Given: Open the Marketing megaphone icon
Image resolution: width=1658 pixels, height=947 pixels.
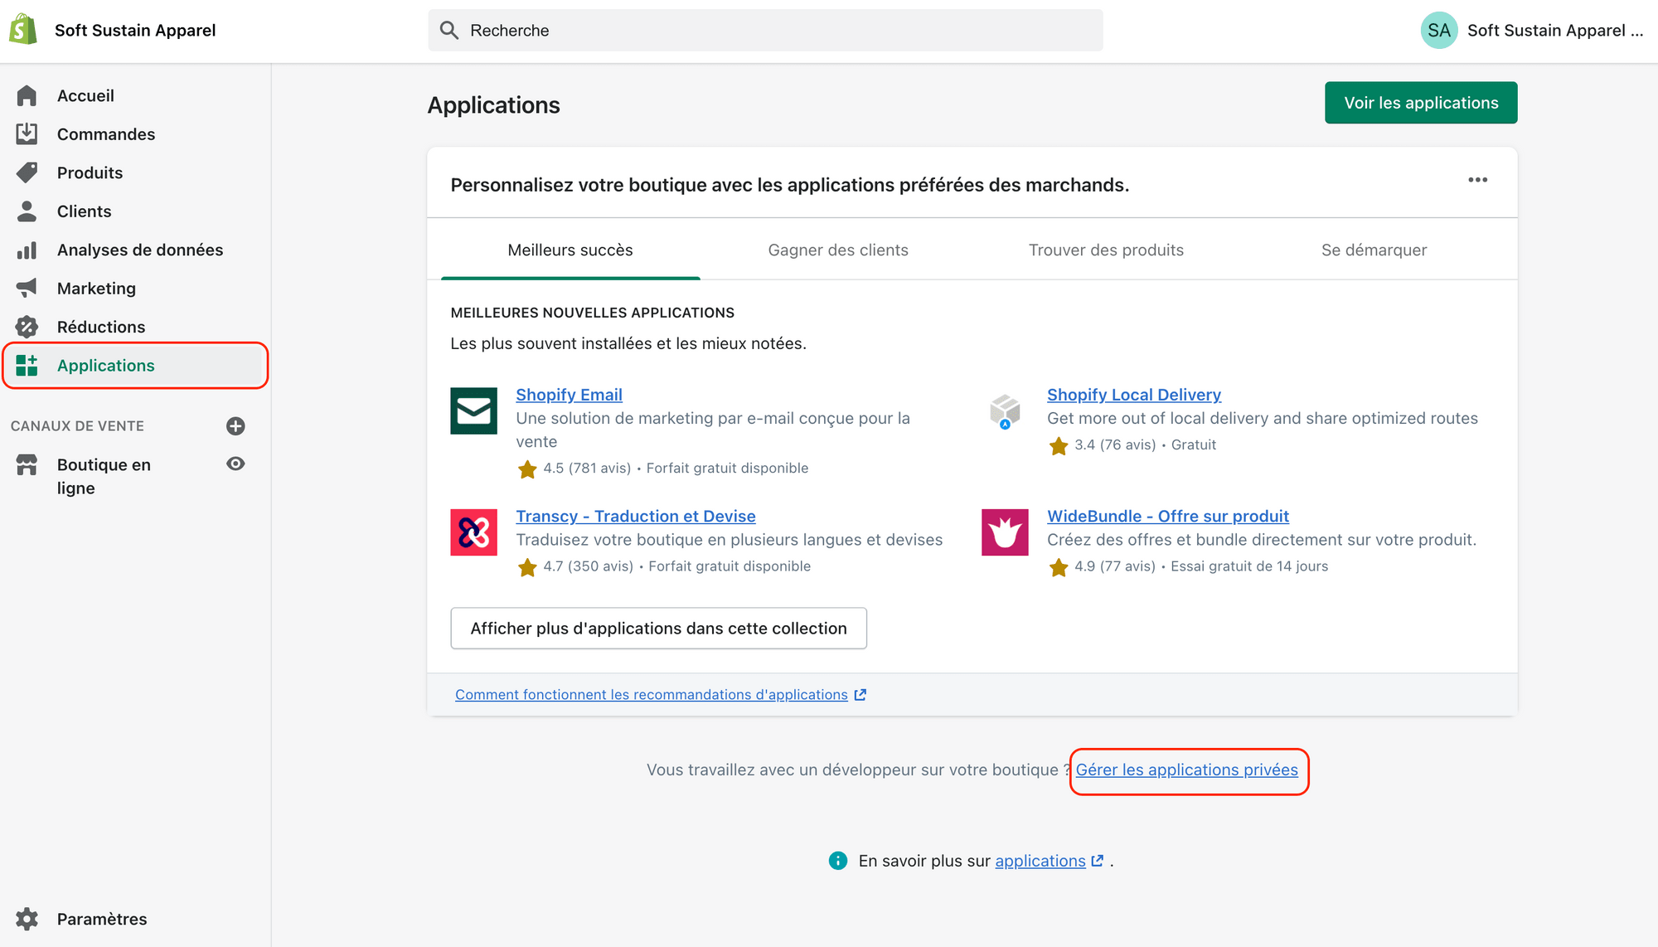Looking at the screenshot, I should [27, 288].
